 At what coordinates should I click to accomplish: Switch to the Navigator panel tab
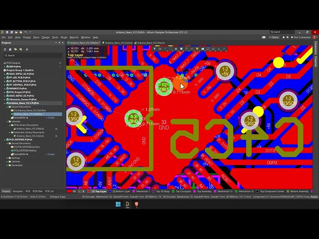pyautogui.click(x=18, y=191)
